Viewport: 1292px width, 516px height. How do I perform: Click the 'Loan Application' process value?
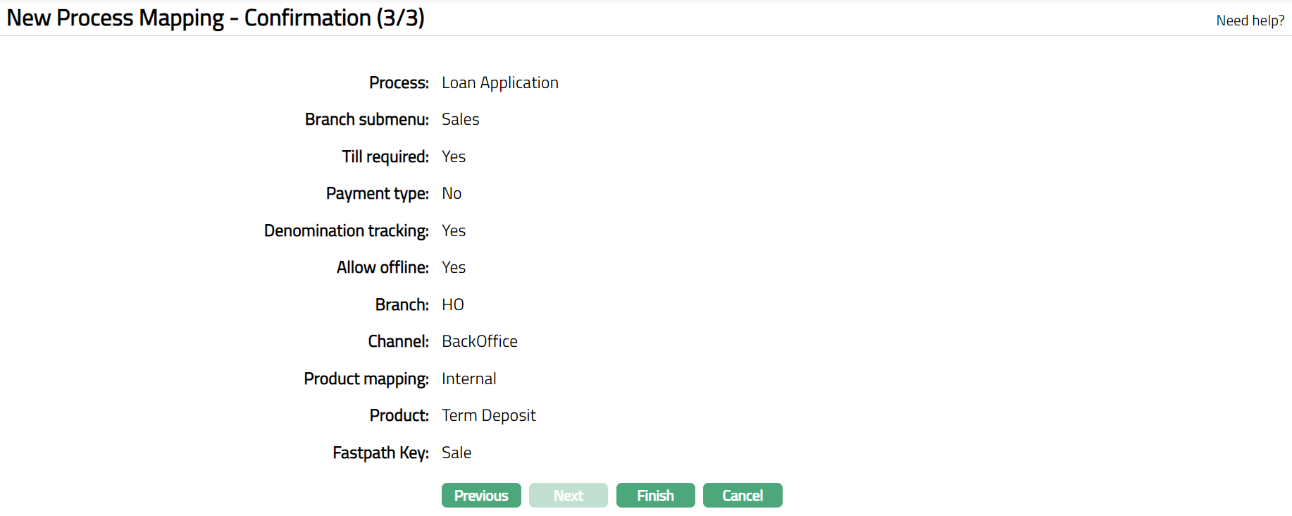point(499,82)
